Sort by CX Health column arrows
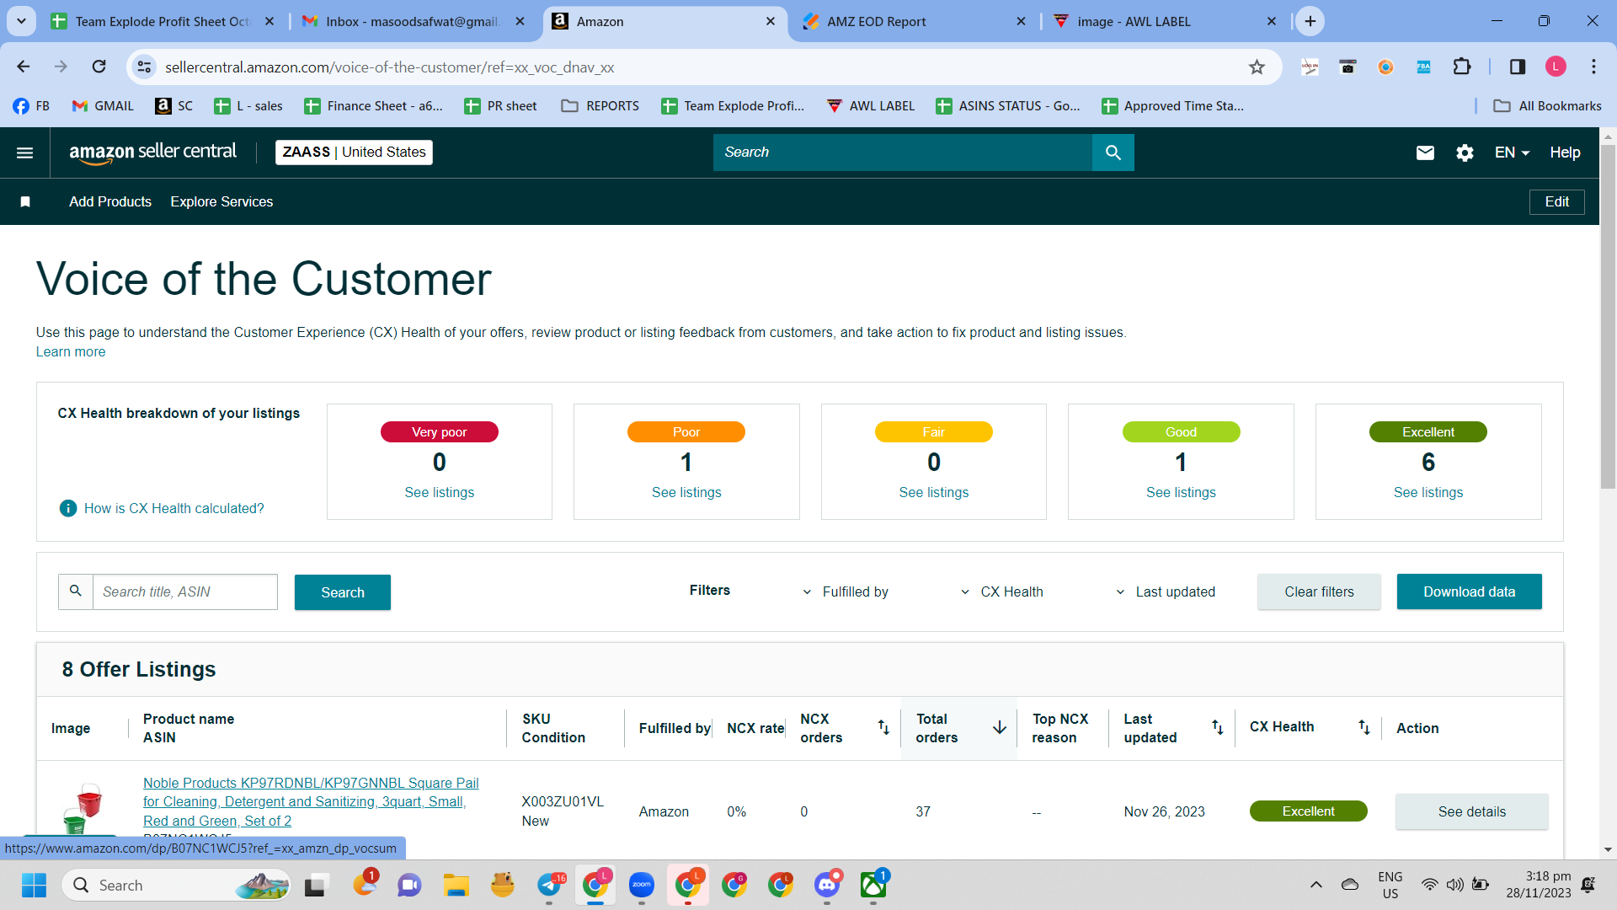This screenshot has height=910, width=1617. pos(1364,727)
